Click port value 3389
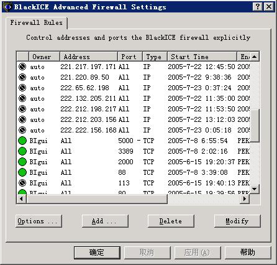Screen dimensions: 277x265 coord(125,151)
